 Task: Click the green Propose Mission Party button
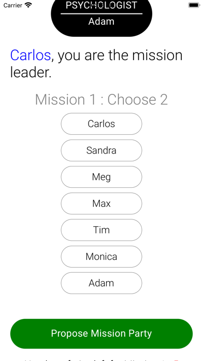[102, 334]
